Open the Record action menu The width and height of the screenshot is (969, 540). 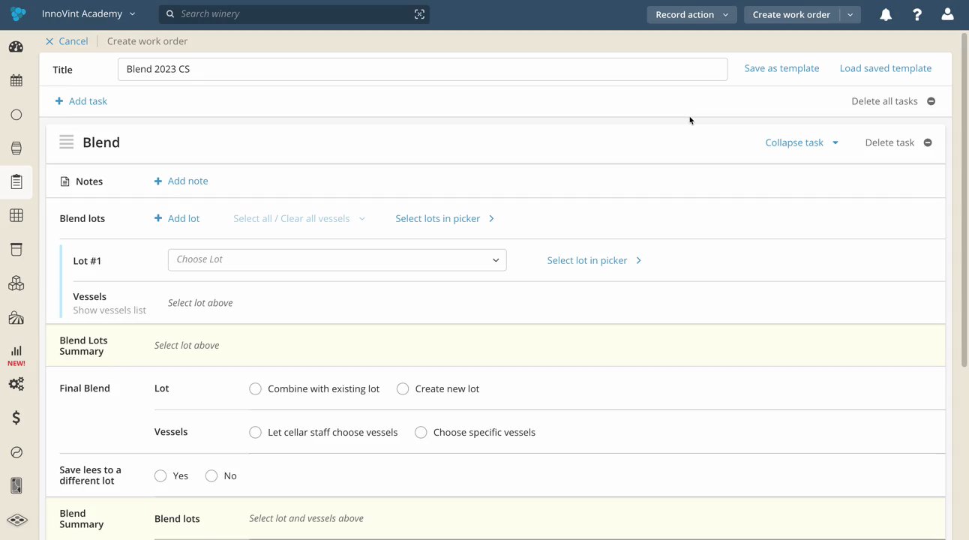pyautogui.click(x=691, y=14)
